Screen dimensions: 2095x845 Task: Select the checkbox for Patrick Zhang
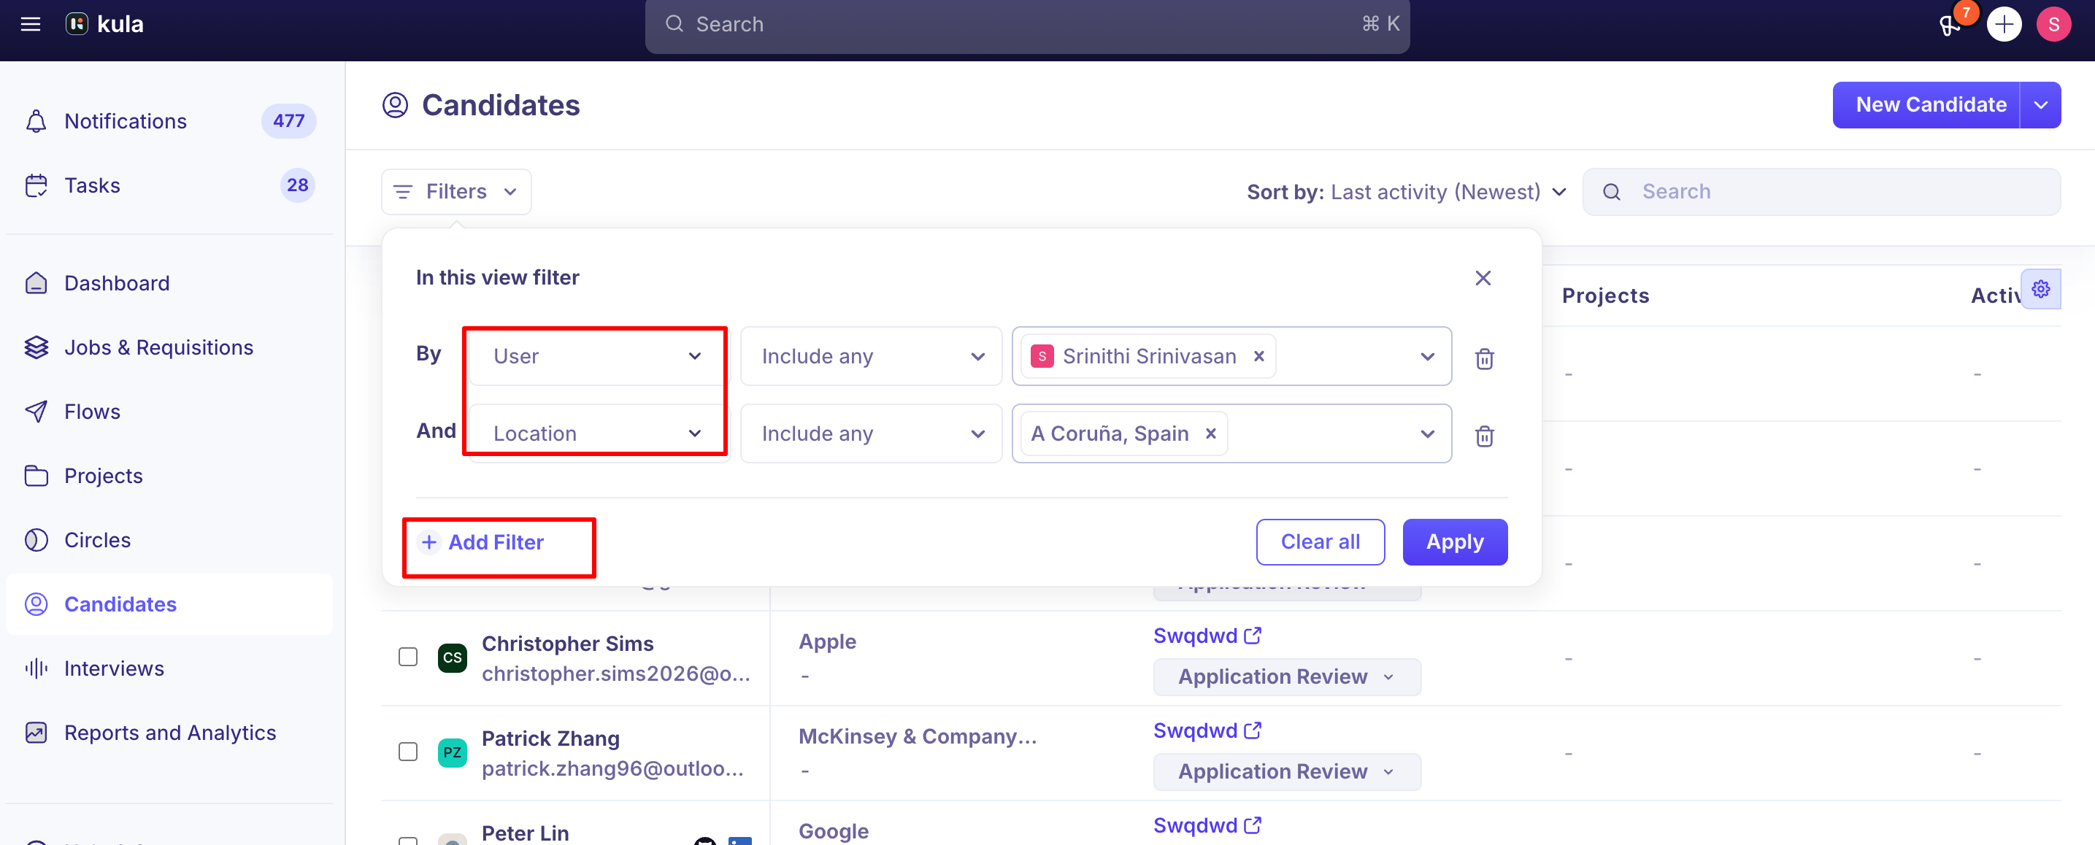tap(408, 752)
